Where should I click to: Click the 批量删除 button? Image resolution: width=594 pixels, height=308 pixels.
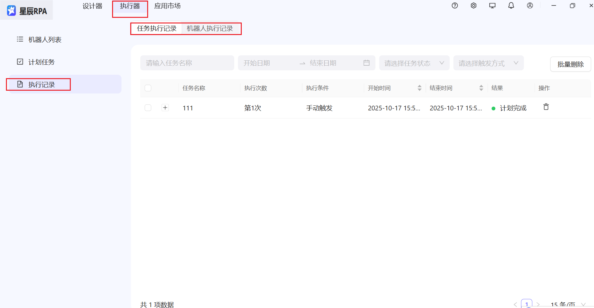click(x=570, y=64)
